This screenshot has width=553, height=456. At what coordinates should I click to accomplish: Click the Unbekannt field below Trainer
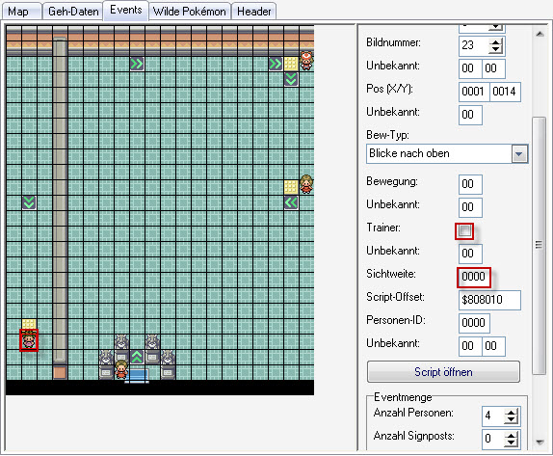pyautogui.click(x=470, y=254)
